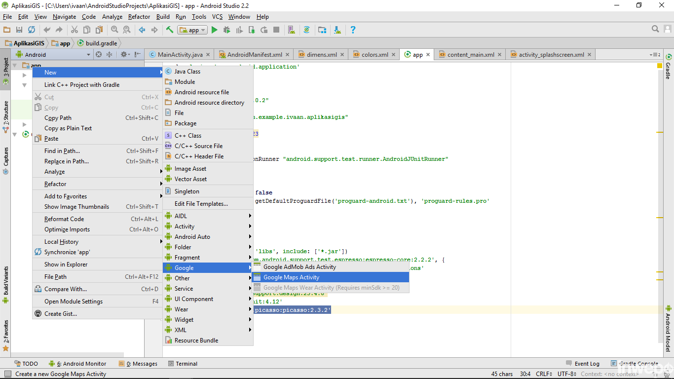
Task: Click the green Run app button
Action: 214,30
